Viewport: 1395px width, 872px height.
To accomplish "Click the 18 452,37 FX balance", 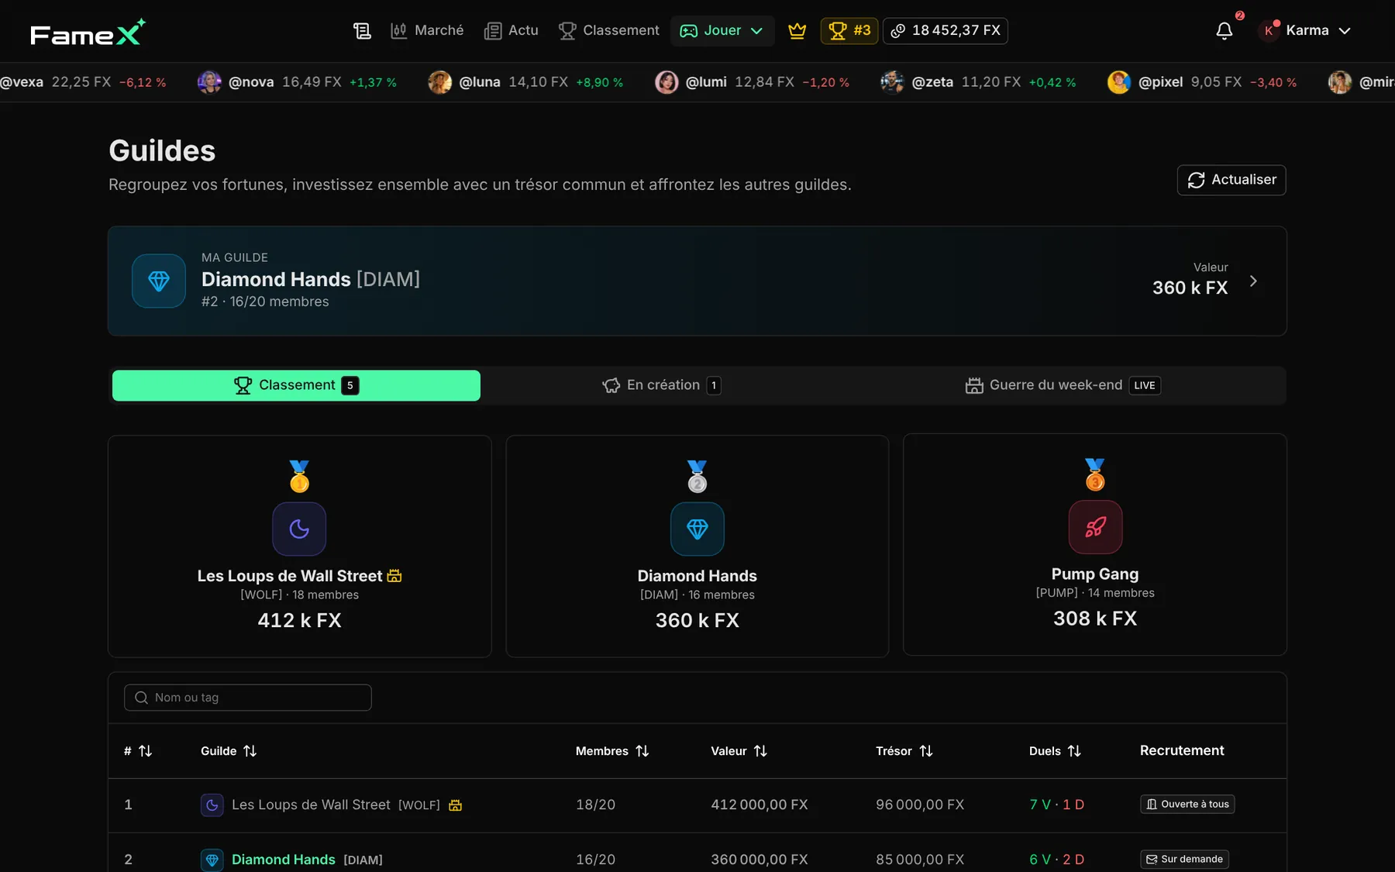I will point(945,31).
